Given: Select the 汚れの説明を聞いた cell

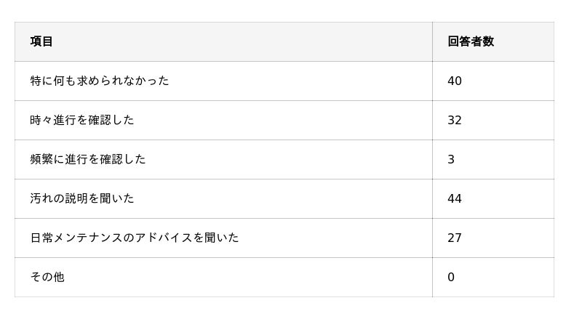Looking at the screenshot, I should tap(82, 198).
